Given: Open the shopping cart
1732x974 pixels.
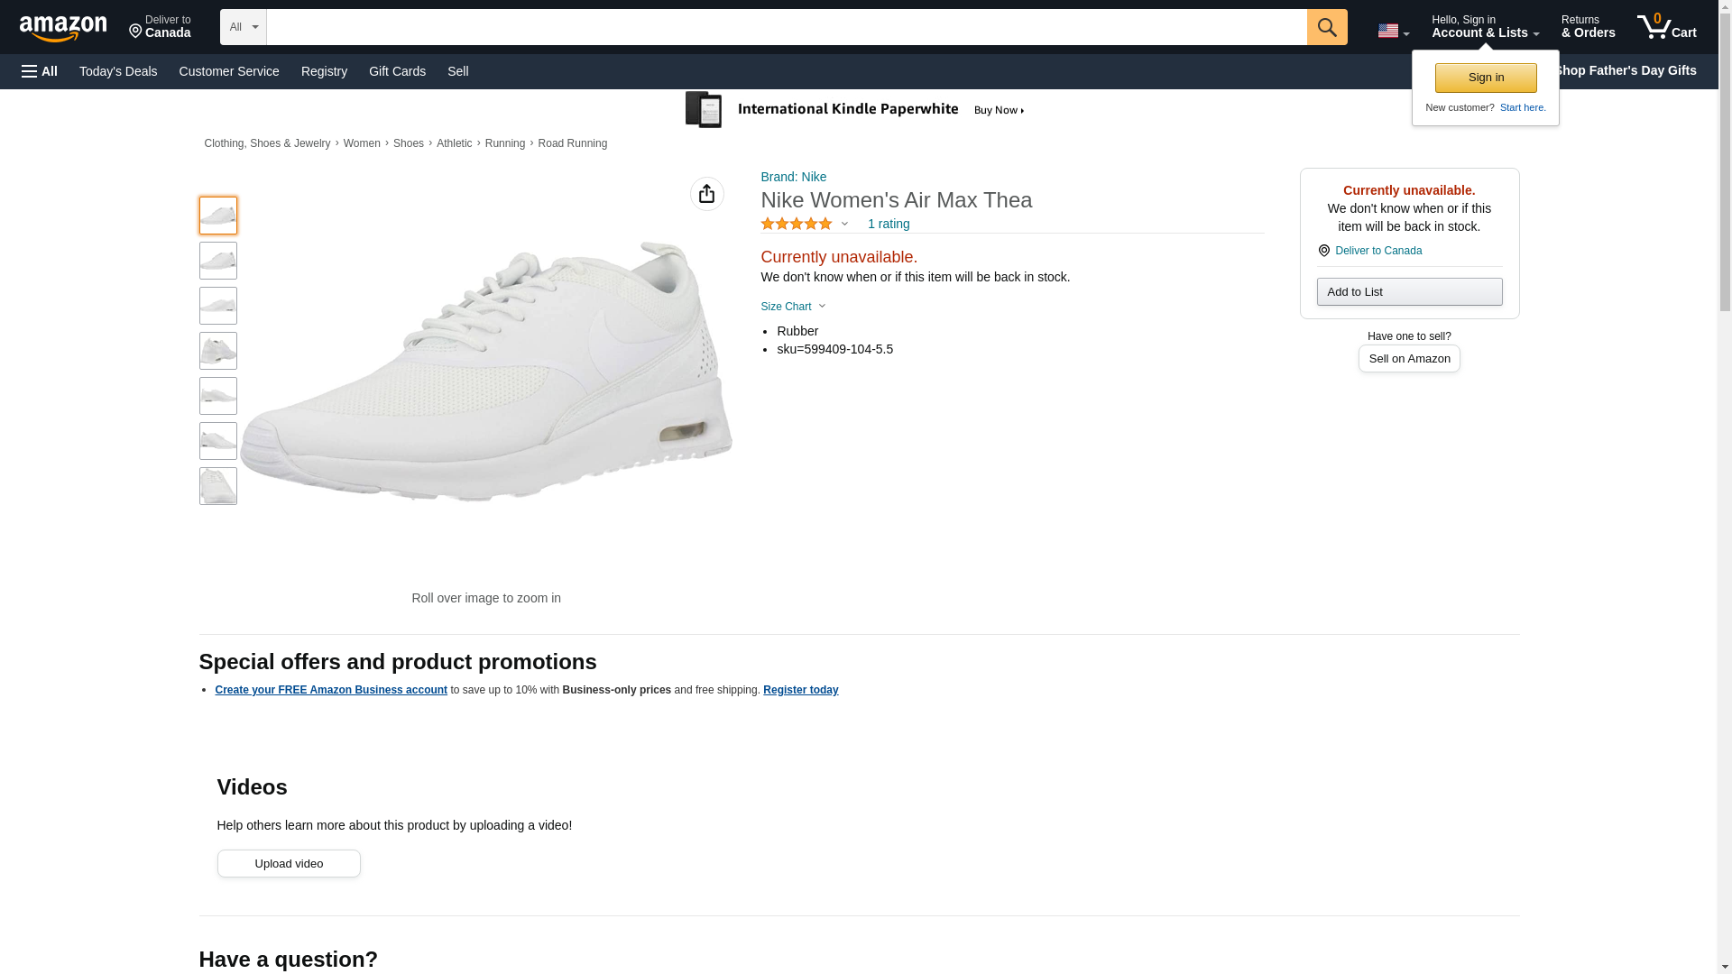Looking at the screenshot, I should click(x=1666, y=27).
